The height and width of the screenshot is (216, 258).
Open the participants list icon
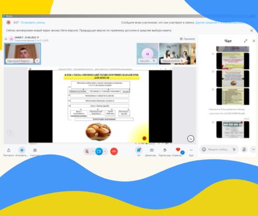(x=35, y=150)
